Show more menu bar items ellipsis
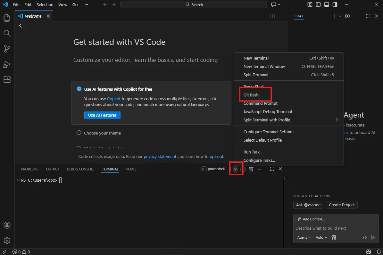383x255 pixels. pyautogui.click(x=86, y=4)
